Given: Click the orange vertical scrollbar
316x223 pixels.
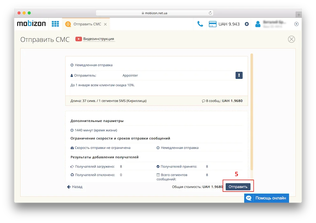Looking at the screenshot, I should coord(252,112).
